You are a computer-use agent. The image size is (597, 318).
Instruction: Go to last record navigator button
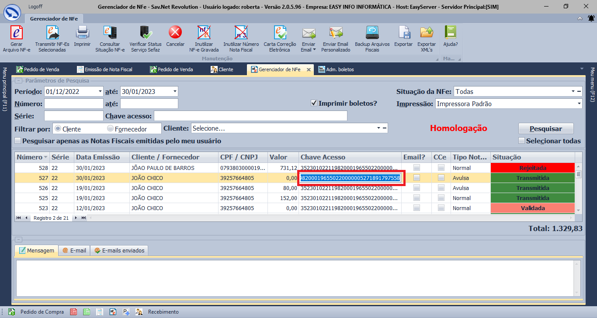pyautogui.click(x=83, y=218)
